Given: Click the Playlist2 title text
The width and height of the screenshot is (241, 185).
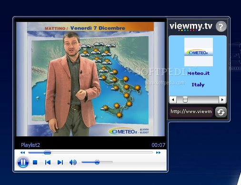Looking at the screenshot, I should click(x=30, y=145).
